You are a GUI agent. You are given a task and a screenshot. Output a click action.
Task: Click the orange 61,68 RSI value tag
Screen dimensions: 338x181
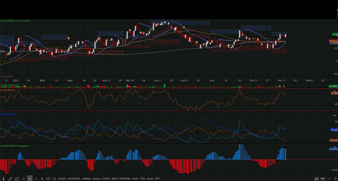coord(334,93)
